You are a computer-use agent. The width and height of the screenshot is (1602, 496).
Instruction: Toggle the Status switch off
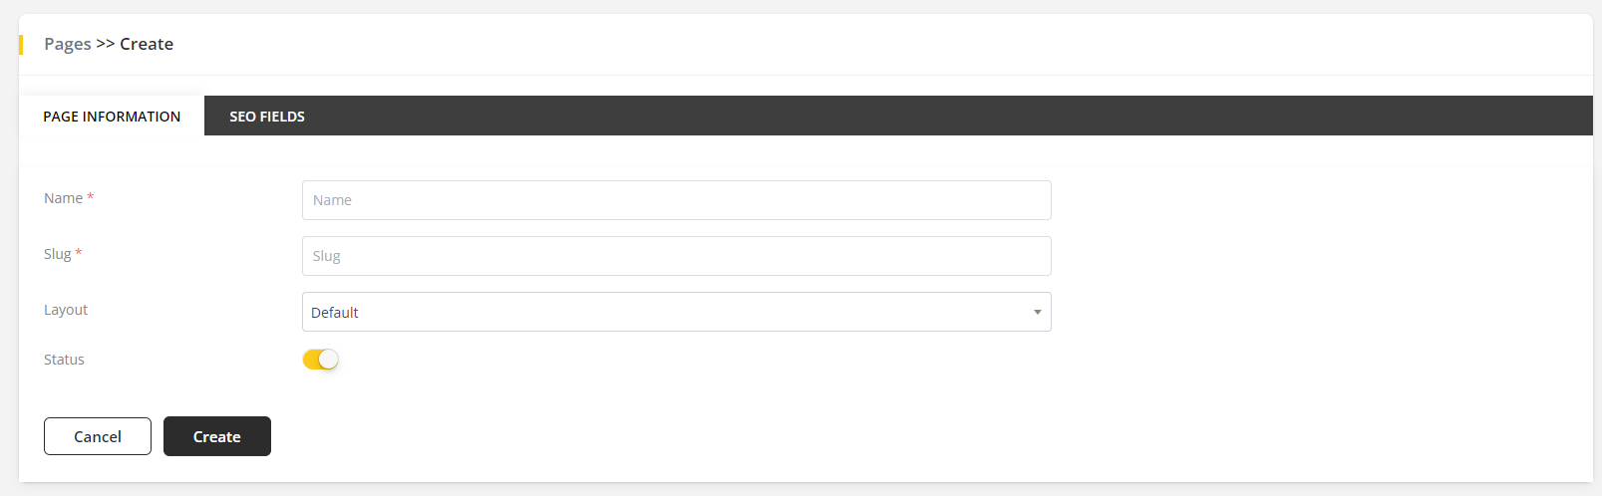(320, 360)
